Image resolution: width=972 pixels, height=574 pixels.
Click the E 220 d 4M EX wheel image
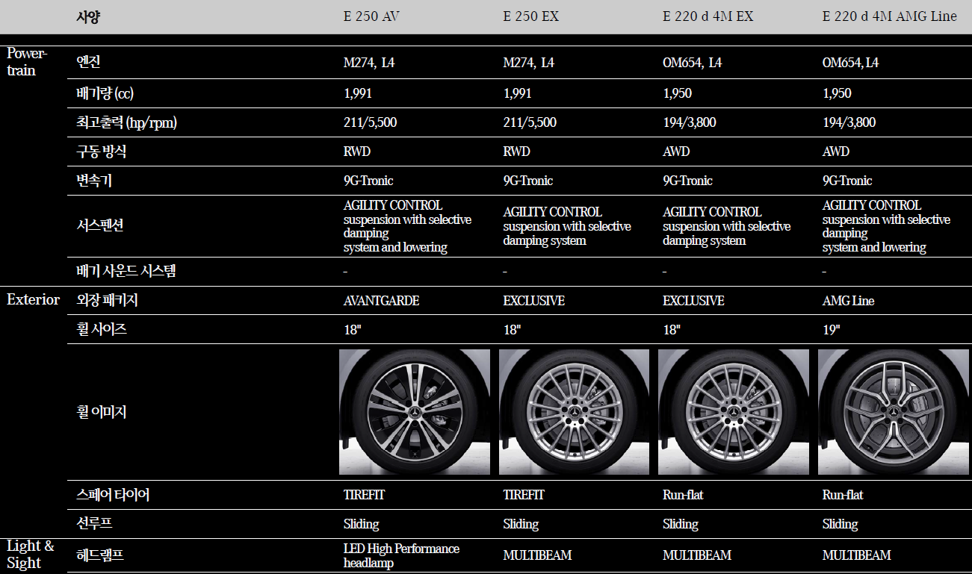(734, 412)
